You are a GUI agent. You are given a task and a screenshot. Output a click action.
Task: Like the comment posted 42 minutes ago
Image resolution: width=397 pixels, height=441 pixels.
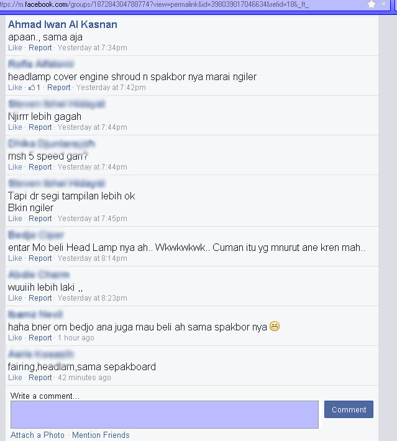pyautogui.click(x=15, y=378)
